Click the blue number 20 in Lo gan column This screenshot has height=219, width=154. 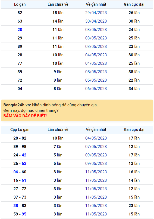(20, 30)
